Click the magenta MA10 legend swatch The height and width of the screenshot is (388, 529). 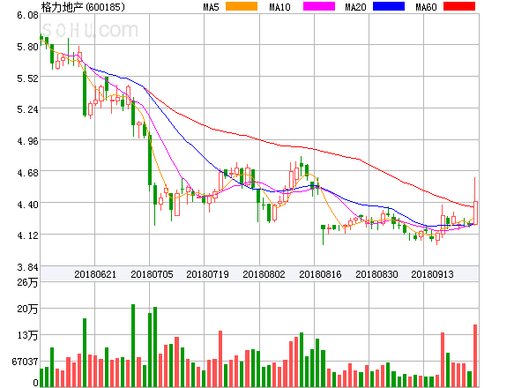click(x=319, y=6)
